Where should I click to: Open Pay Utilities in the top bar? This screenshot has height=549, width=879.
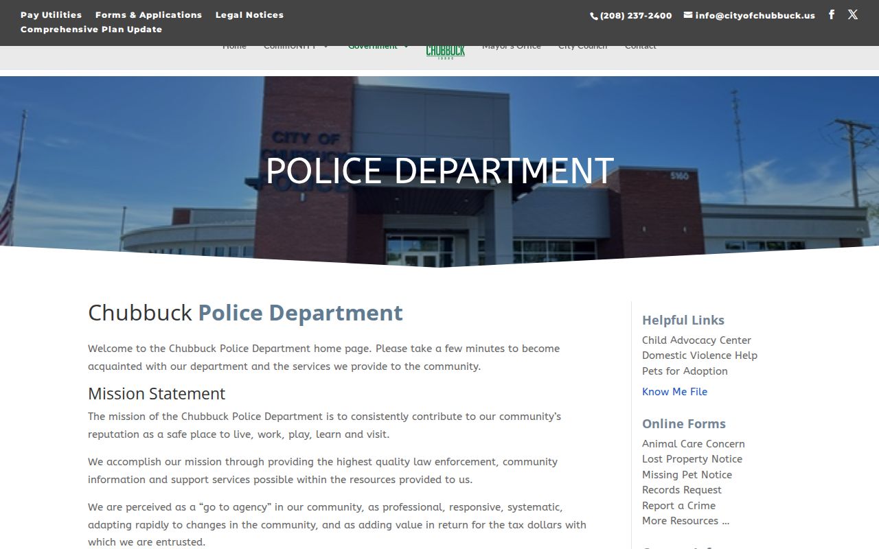pyautogui.click(x=51, y=14)
